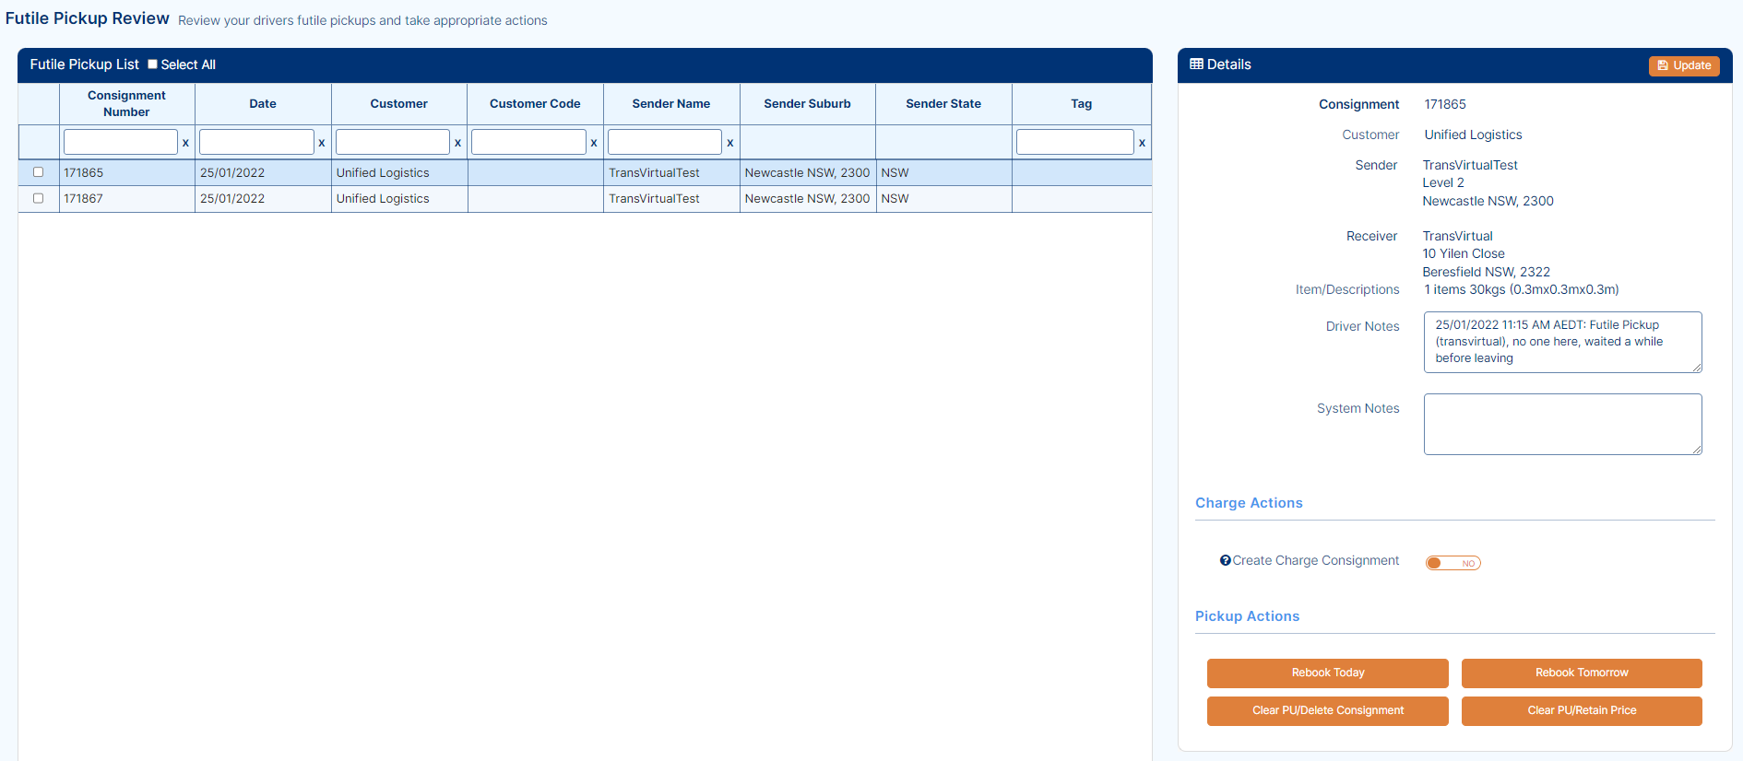Click the help icon beside Create Charge Consignment

[x=1225, y=560]
